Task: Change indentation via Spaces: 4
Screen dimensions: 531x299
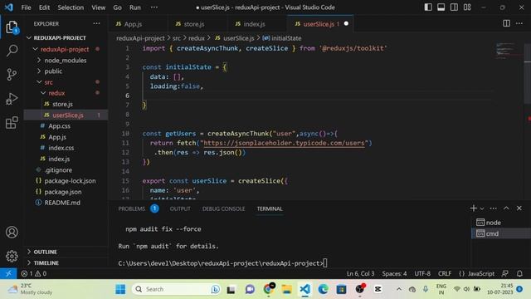Action: 394,273
